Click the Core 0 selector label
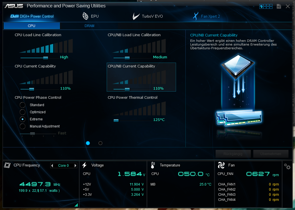The height and width of the screenshot is (210, 295). pos(63,166)
